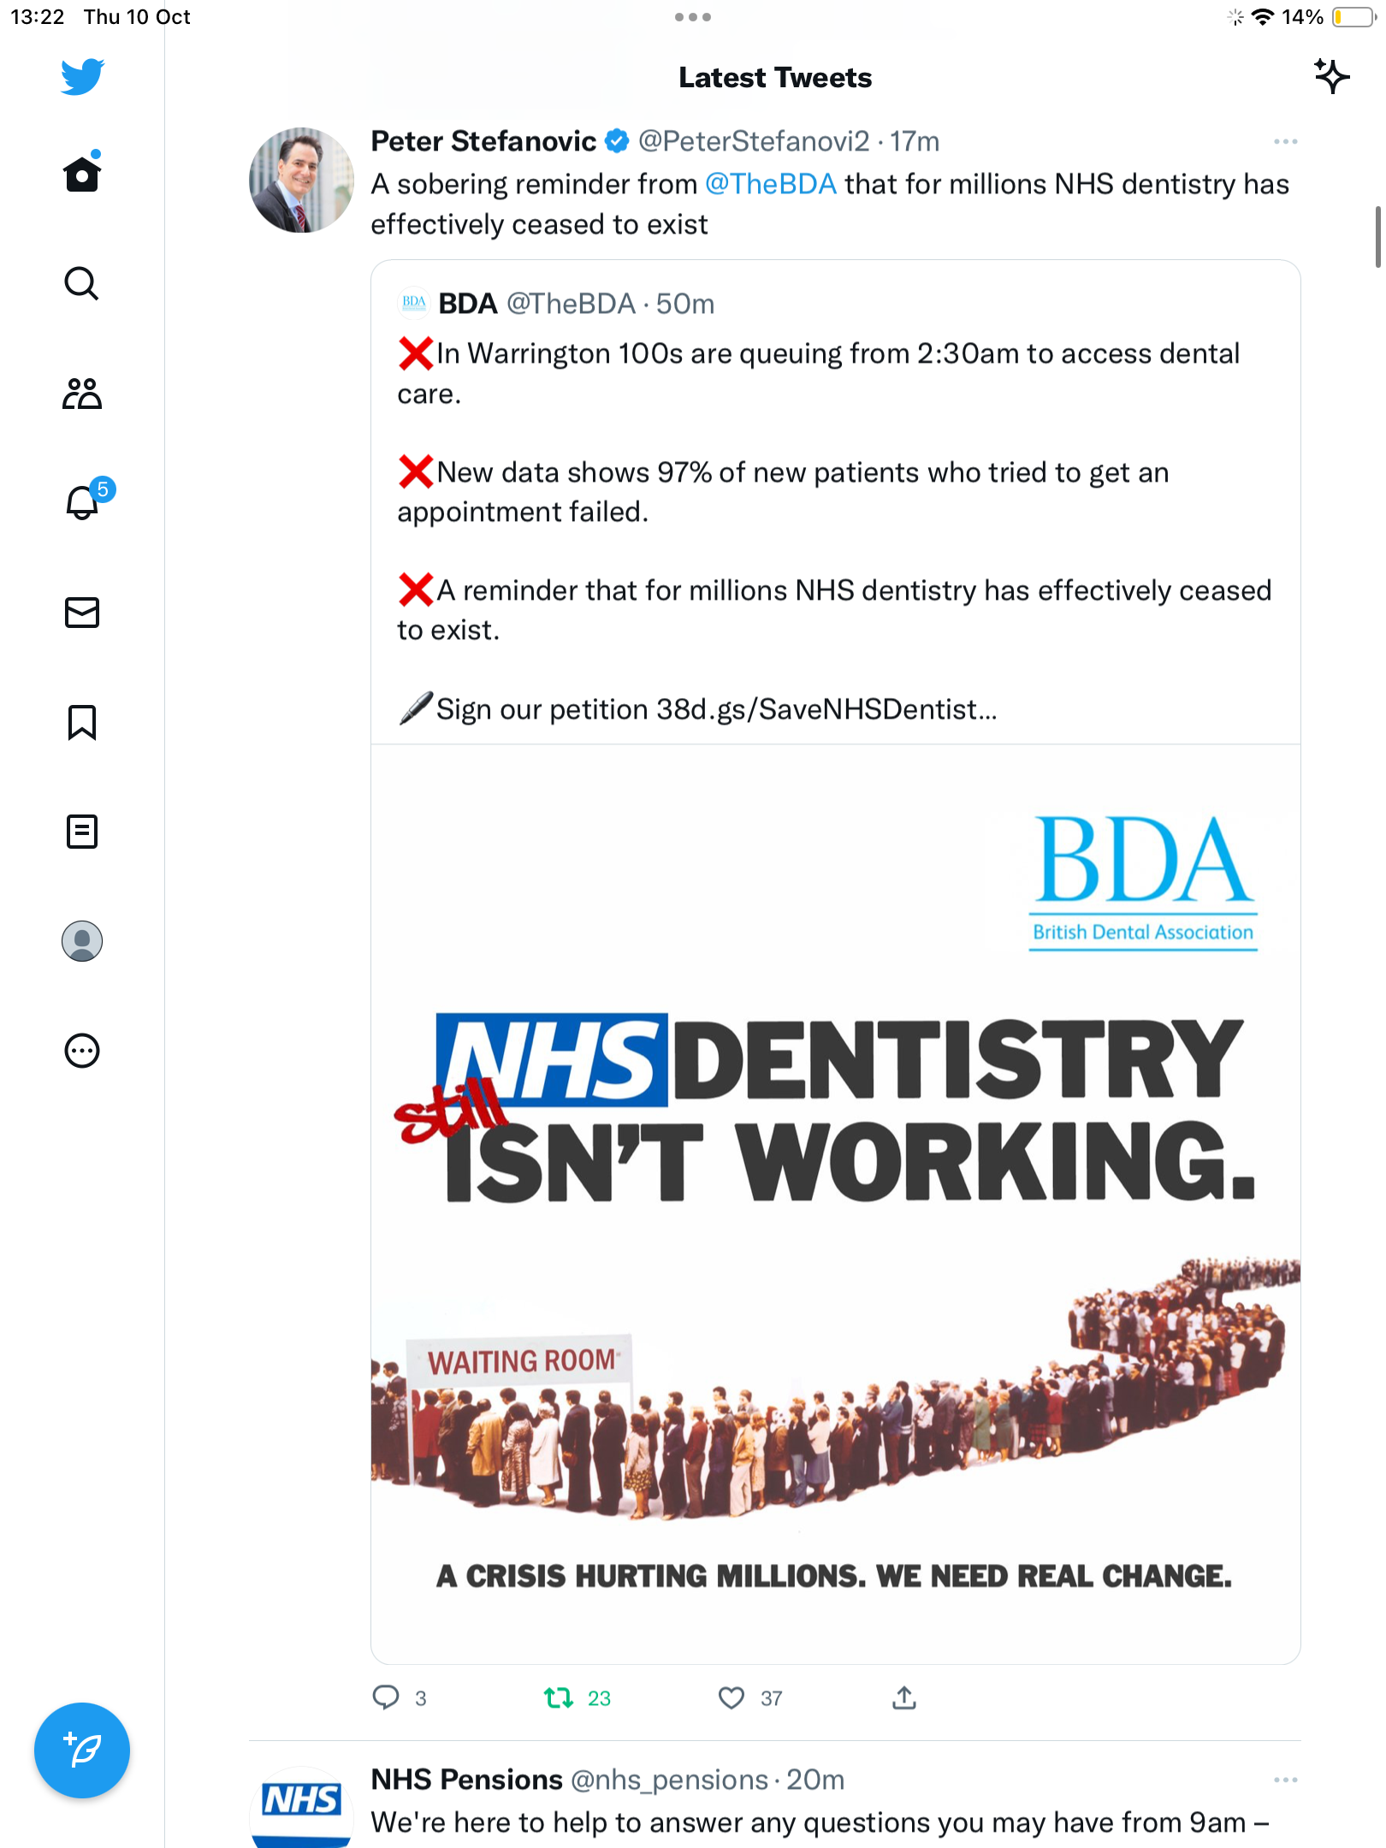Screen dimensions: 1386x1848
Task: Open the Profile avatar icon in sidebar
Action: [x=82, y=941]
